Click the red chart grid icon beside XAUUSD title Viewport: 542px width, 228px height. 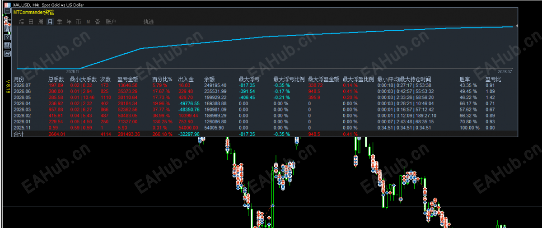(x=7, y=5)
